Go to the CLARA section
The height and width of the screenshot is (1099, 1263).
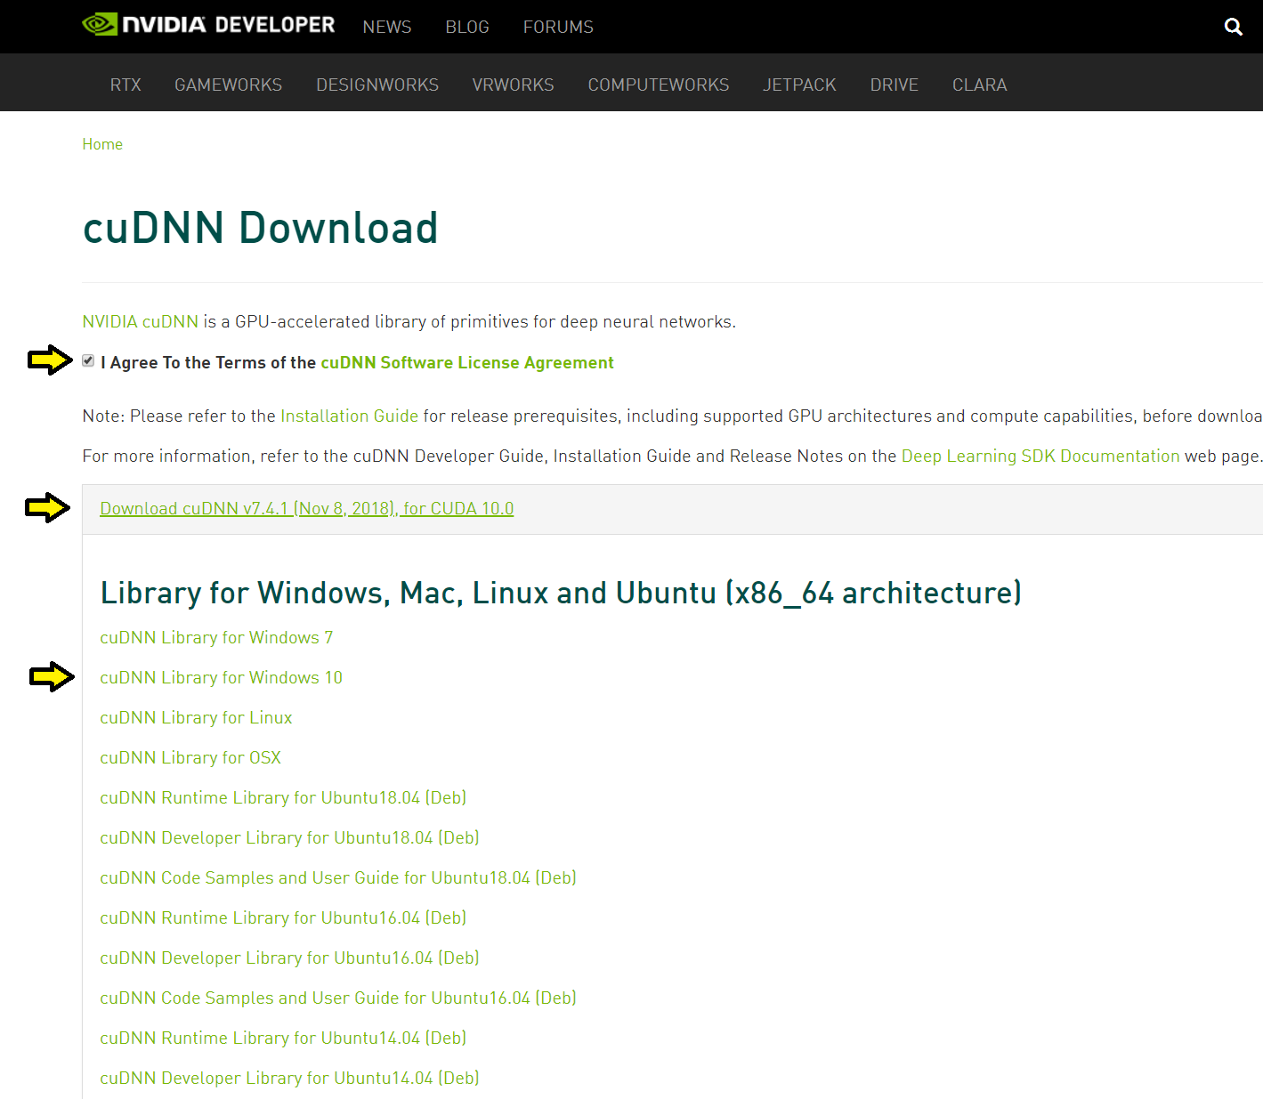coord(979,85)
